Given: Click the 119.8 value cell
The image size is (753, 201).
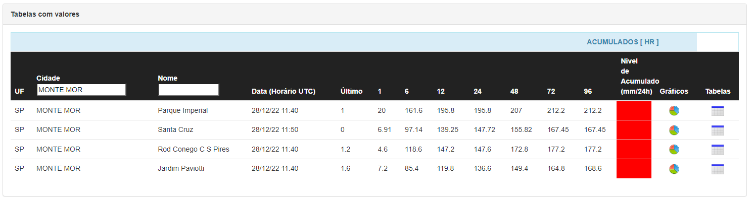Looking at the screenshot, I should [446, 169].
